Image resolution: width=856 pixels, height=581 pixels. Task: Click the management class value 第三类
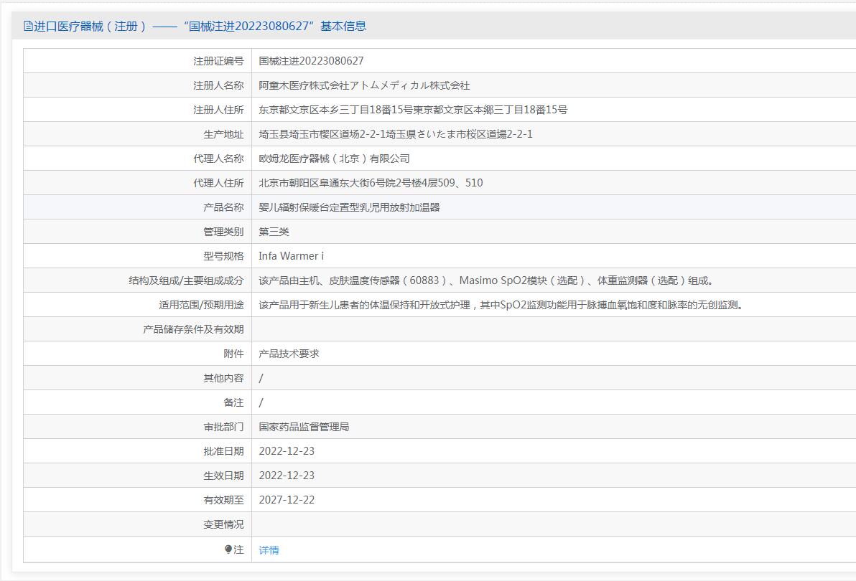pos(274,232)
